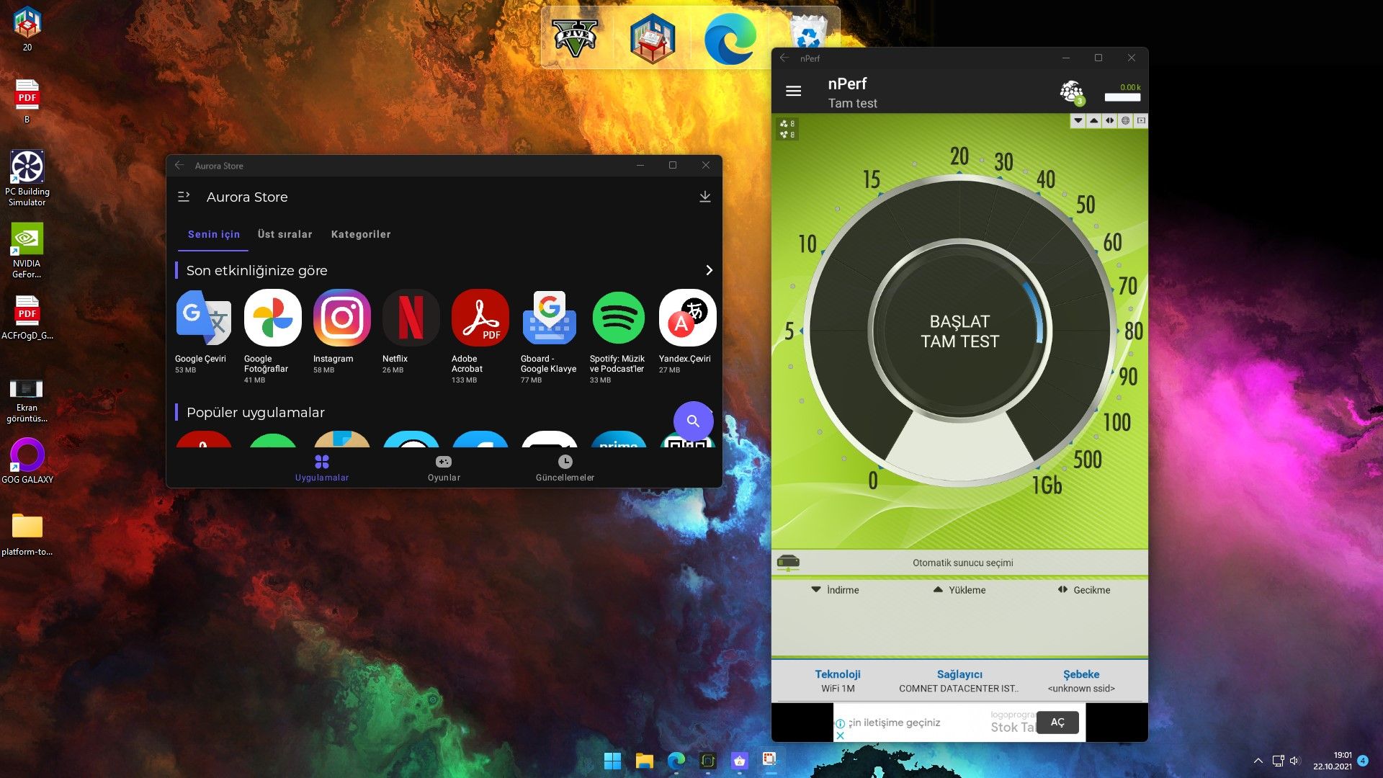Image resolution: width=1383 pixels, height=778 pixels.
Task: Switch to the Kategoriler tab
Action: 360,234
